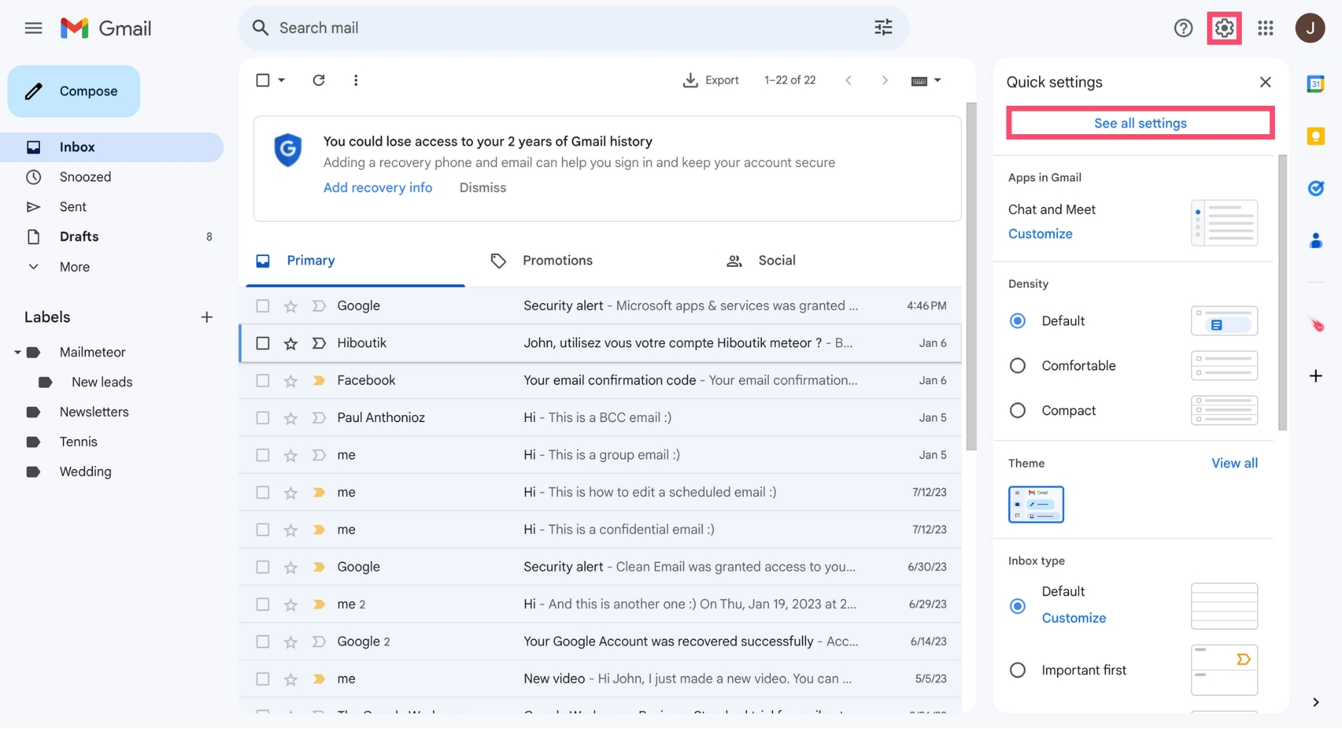Image resolution: width=1342 pixels, height=729 pixels.
Task: View all themes
Action: point(1234,463)
